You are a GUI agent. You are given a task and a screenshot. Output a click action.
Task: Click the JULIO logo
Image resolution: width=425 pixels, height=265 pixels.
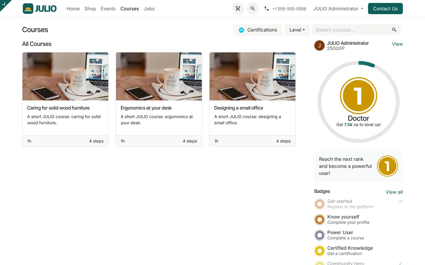(40, 9)
